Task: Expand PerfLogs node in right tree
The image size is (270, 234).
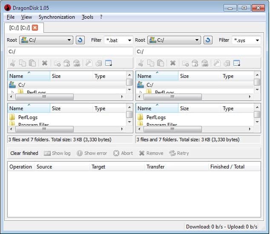Action: pos(141,92)
